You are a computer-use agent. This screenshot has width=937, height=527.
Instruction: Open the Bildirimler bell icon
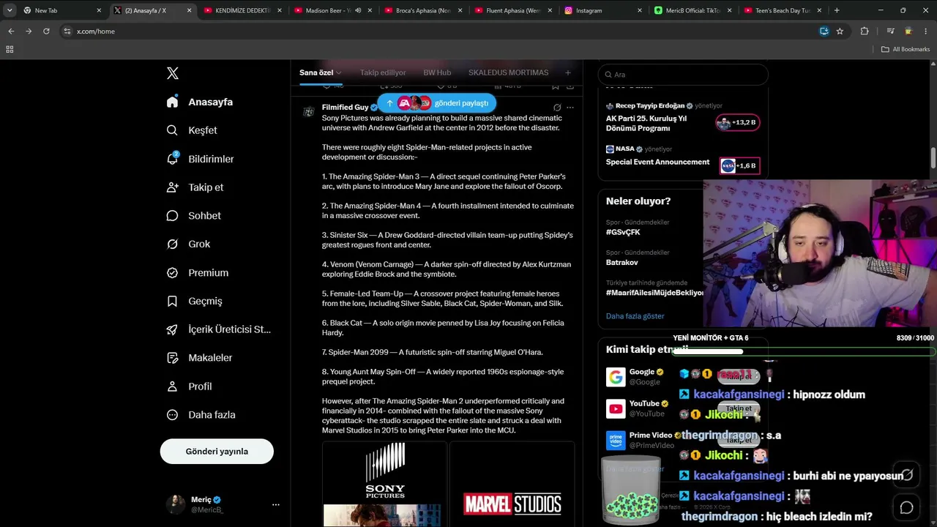click(x=173, y=159)
